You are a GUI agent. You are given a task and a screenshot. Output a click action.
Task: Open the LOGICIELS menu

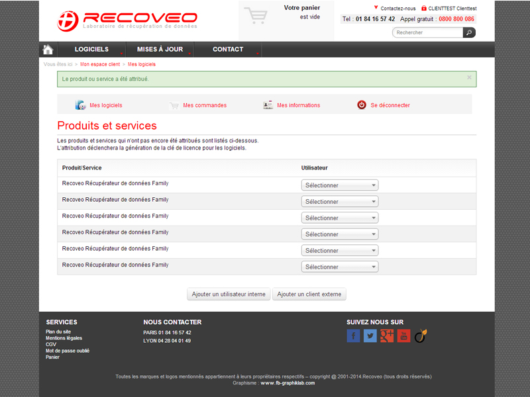pos(91,49)
